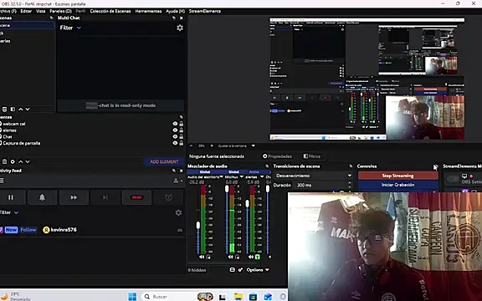Expand Audio del escritorio channel dropdown
Image resolution: width=482 pixels, height=301 pixels.
221,177
